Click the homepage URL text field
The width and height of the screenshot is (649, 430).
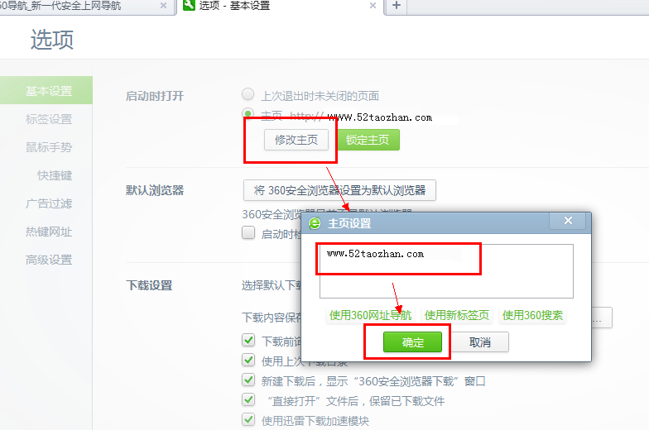pyautogui.click(x=446, y=271)
